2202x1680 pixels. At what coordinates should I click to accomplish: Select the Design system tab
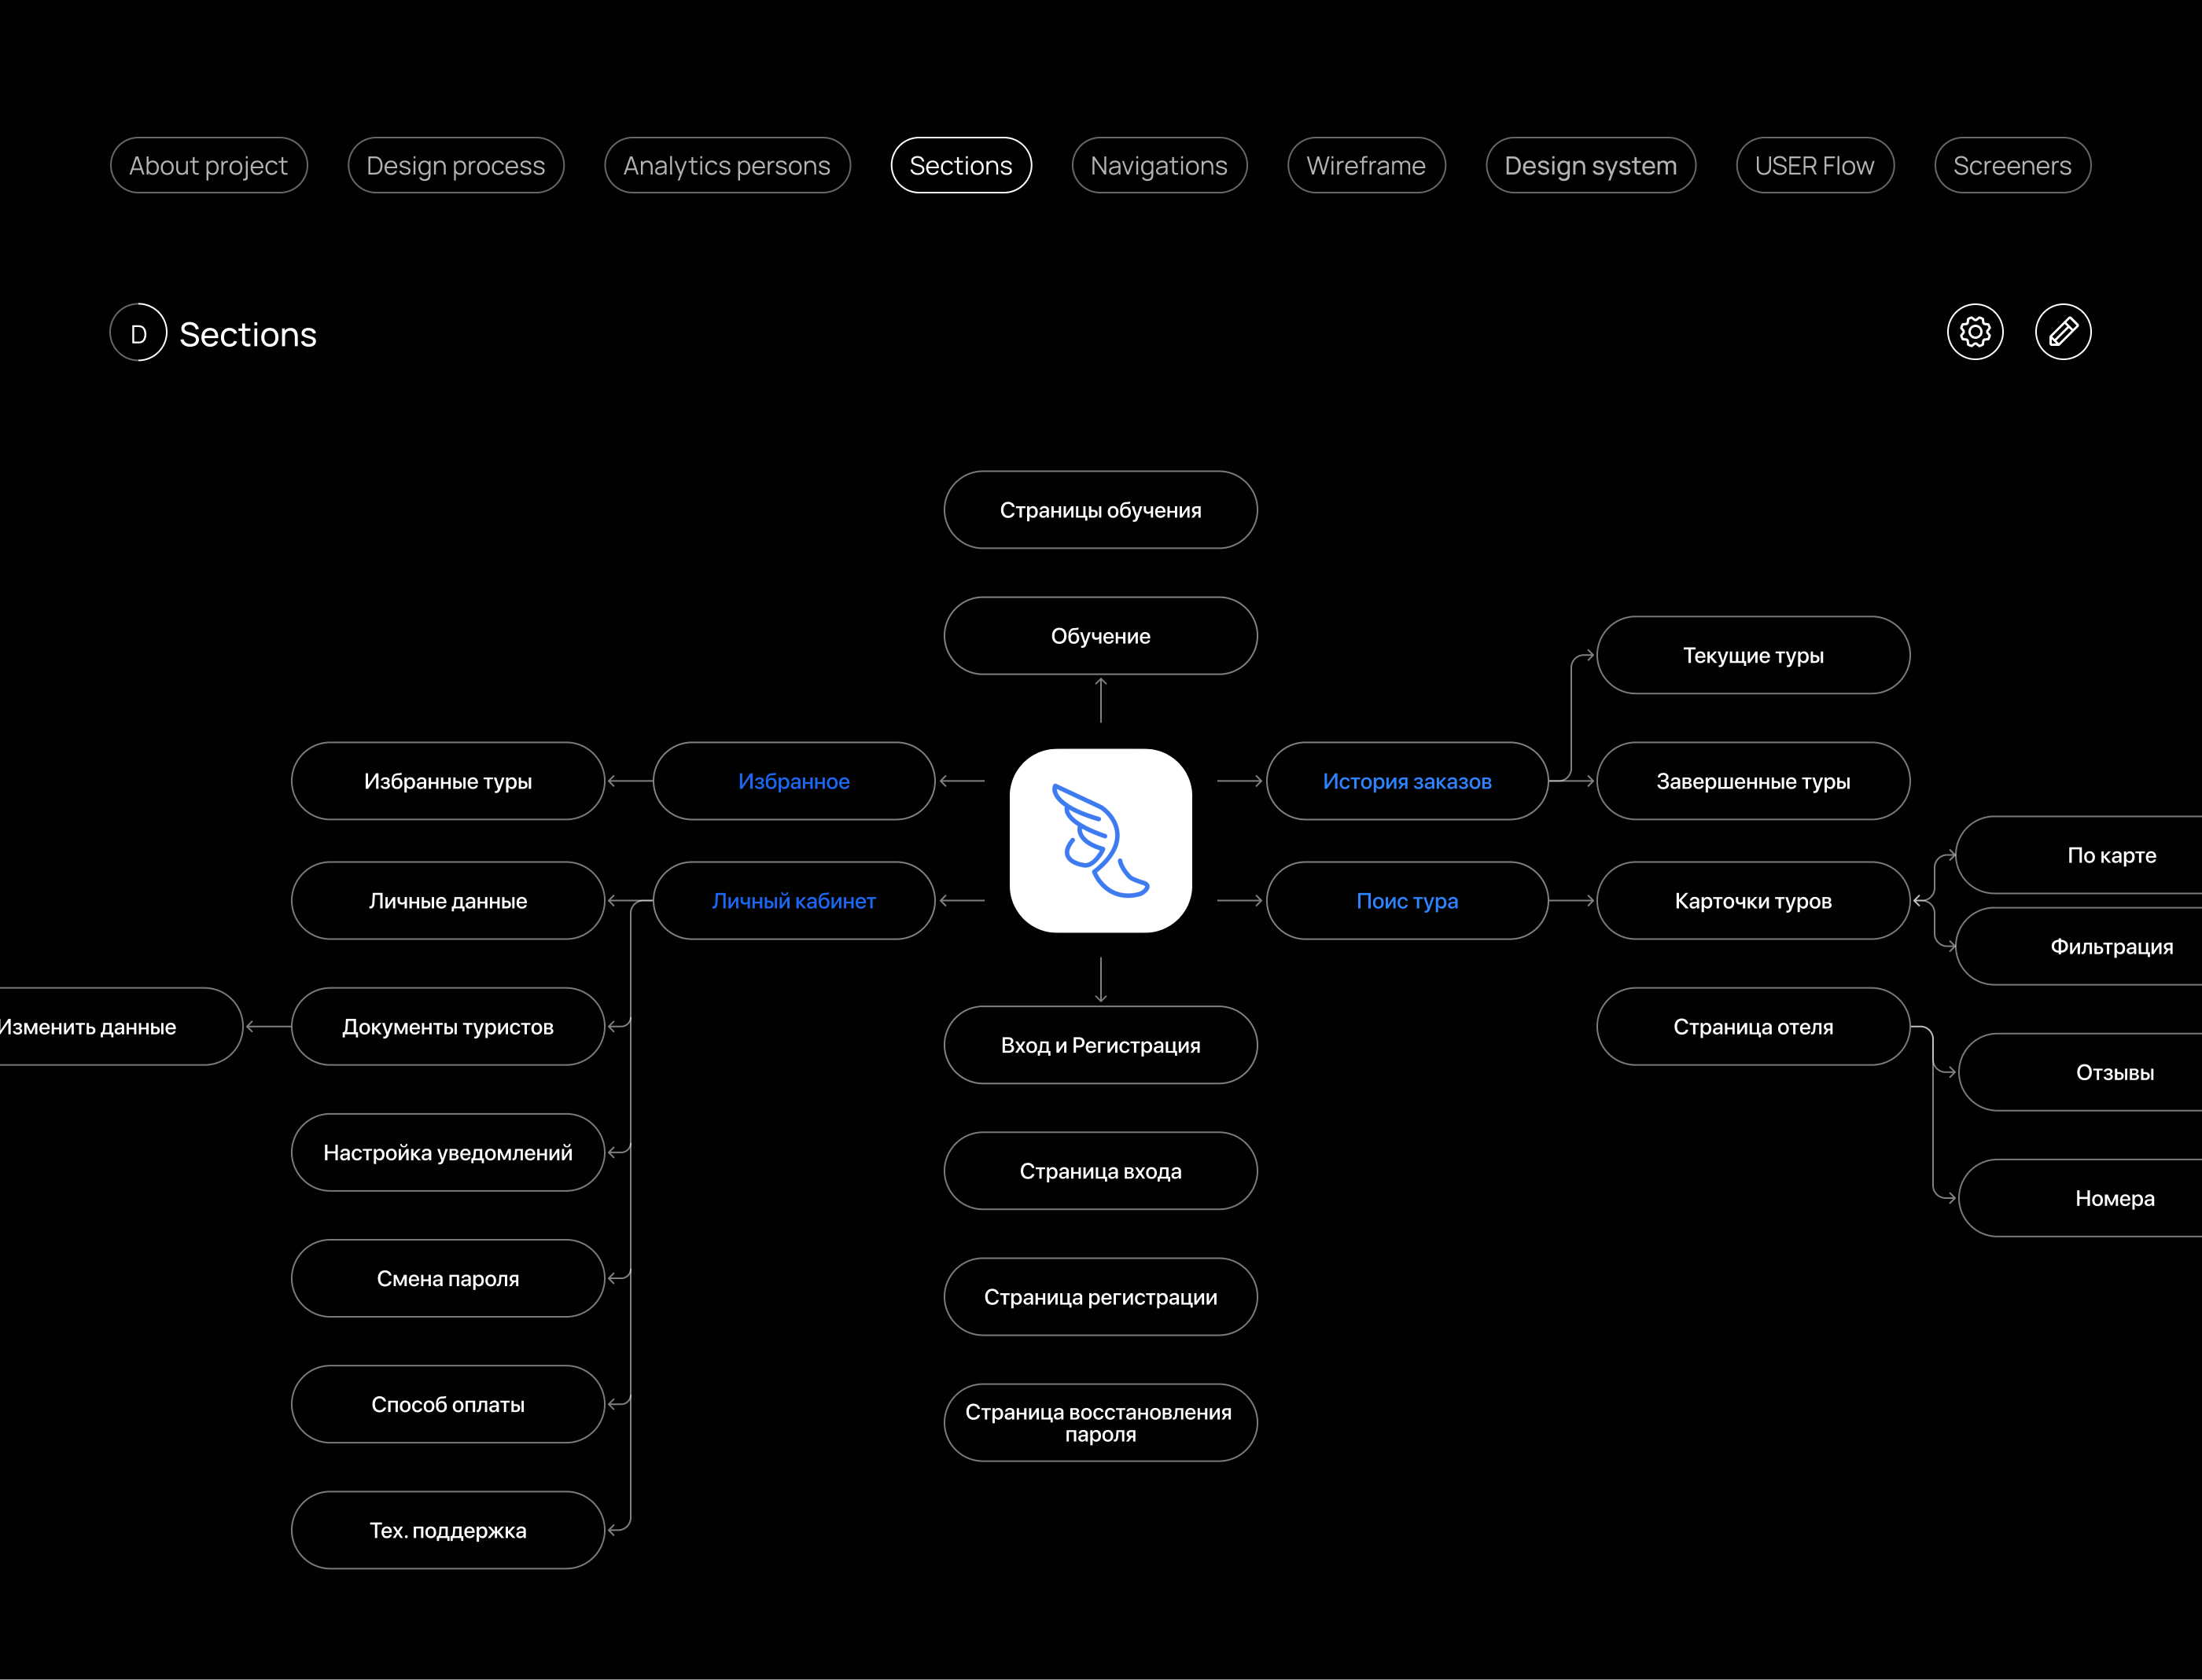click(1589, 166)
